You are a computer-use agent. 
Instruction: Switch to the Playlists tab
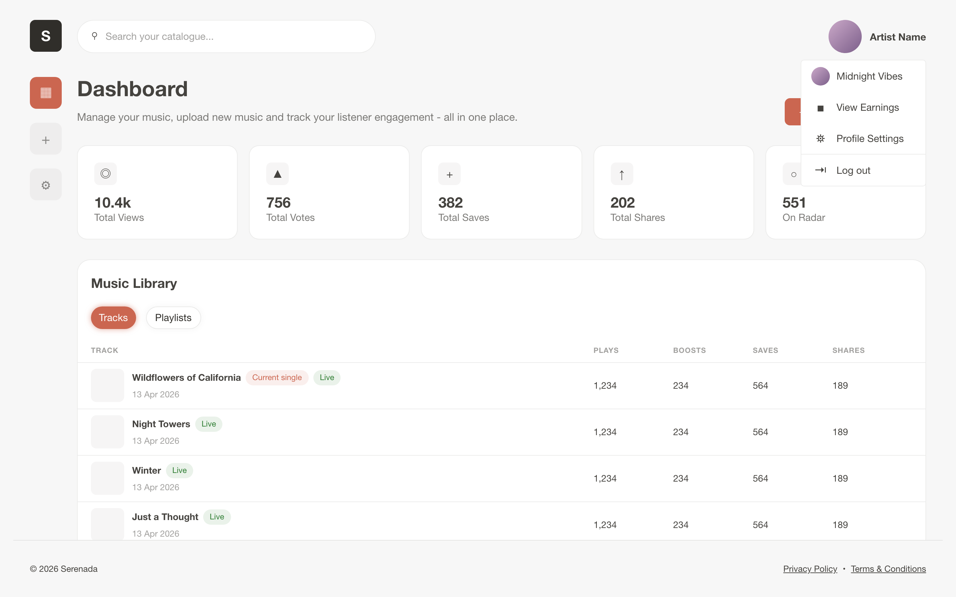pyautogui.click(x=173, y=317)
